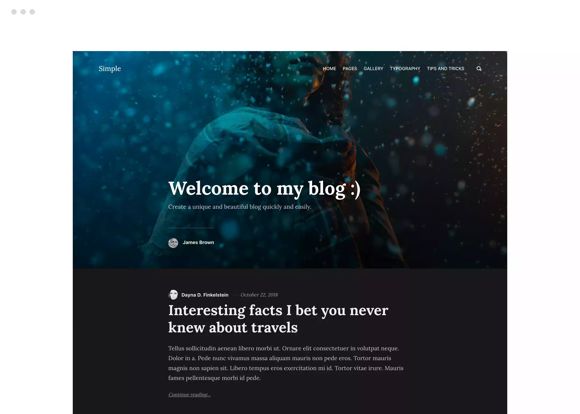
Task: Click Continue reading article link
Action: tap(189, 394)
